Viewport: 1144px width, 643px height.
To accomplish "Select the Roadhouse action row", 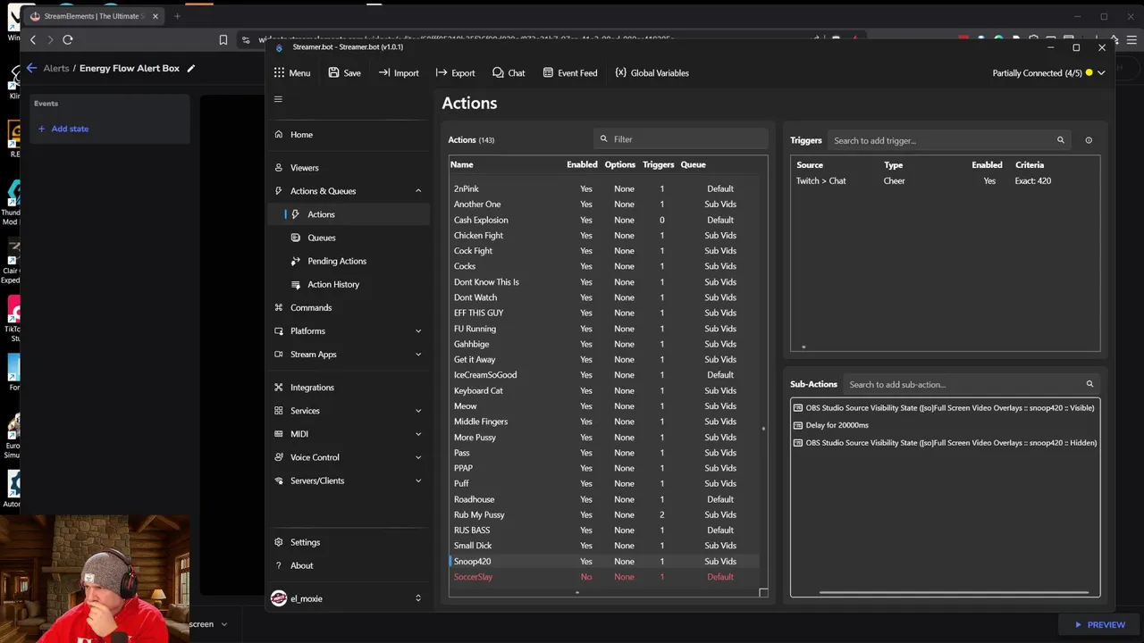I will (x=604, y=499).
